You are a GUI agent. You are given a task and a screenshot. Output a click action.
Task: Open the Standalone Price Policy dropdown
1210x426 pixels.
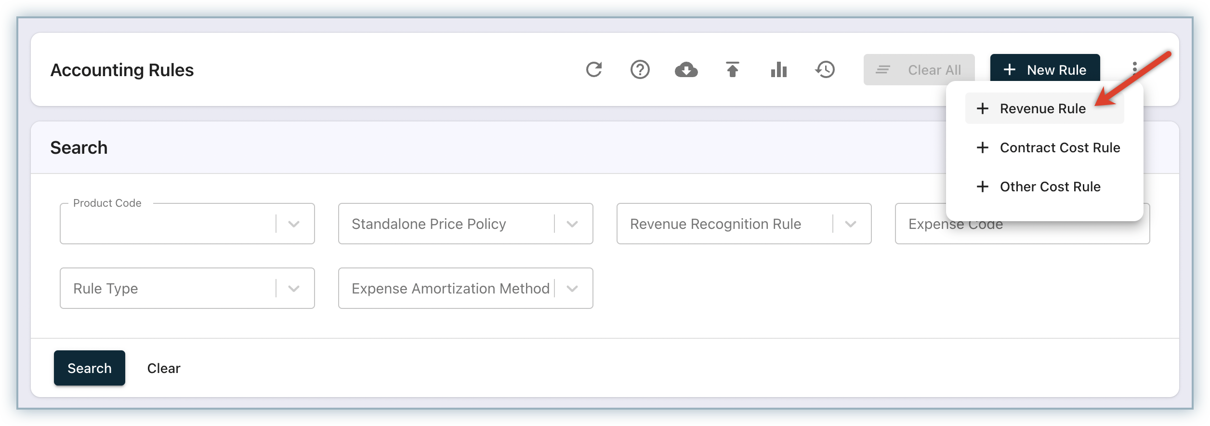[572, 224]
